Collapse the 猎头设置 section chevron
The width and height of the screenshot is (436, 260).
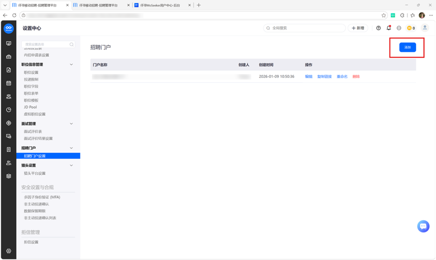pyautogui.click(x=71, y=165)
